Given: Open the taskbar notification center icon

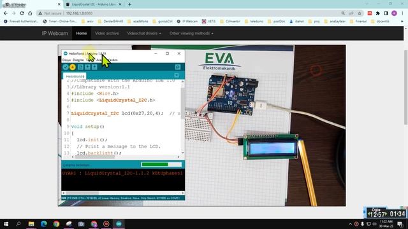Looking at the screenshot, I should pos(400,224).
